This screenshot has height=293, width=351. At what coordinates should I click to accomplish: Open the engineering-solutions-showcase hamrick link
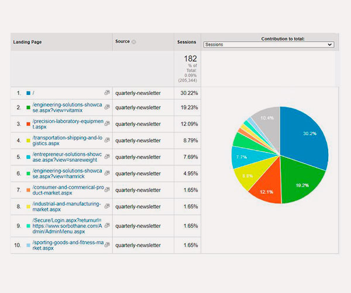67,173
